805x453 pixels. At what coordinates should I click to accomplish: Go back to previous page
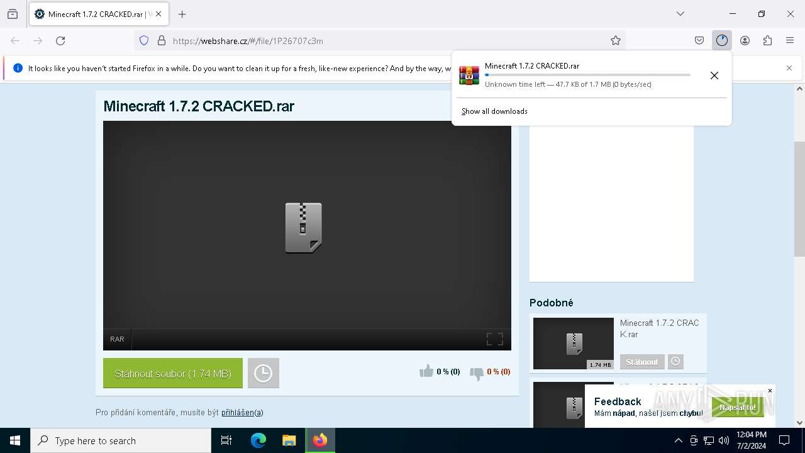click(x=15, y=40)
